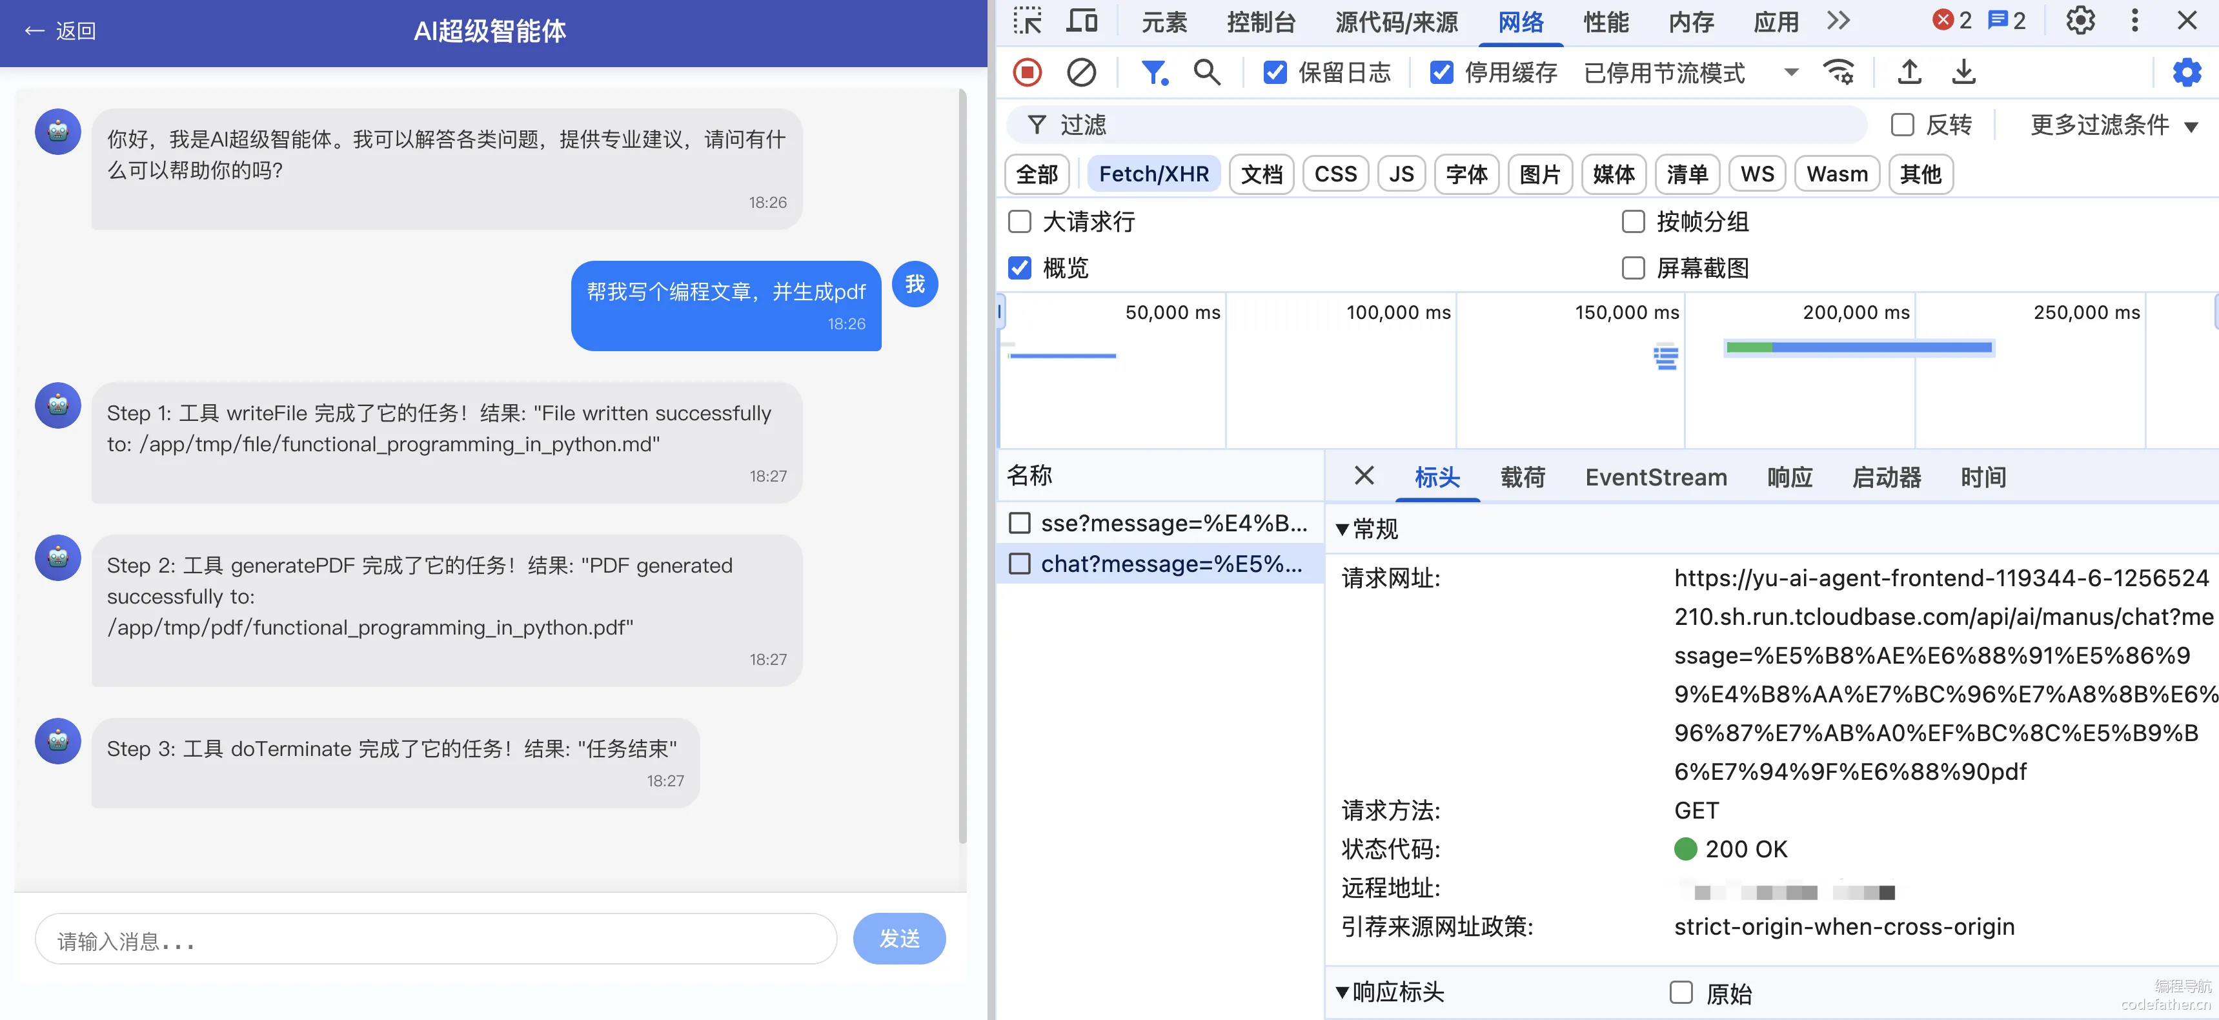
Task: Open EventStream request tab
Action: 1656,477
